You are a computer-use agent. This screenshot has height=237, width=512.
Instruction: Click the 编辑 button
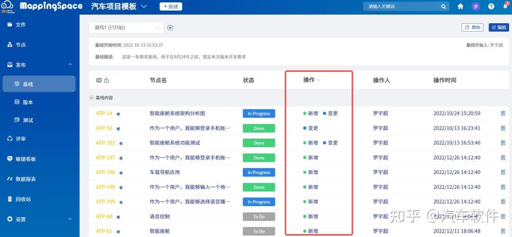click(x=499, y=27)
